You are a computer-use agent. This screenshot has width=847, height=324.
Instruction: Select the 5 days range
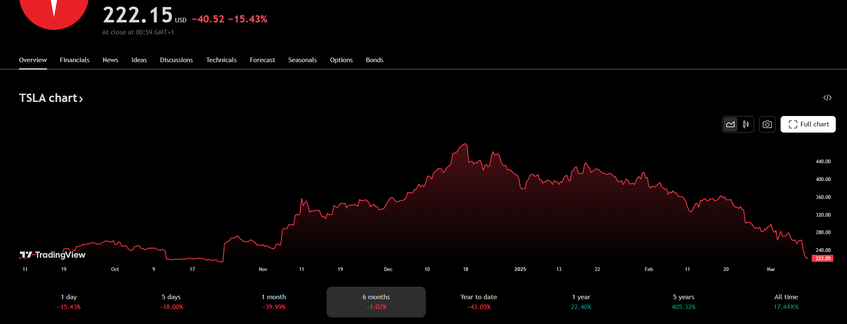171,302
